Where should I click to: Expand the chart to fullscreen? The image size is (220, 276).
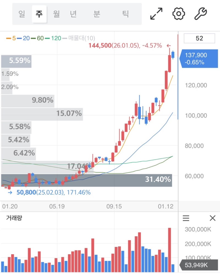[156, 14]
